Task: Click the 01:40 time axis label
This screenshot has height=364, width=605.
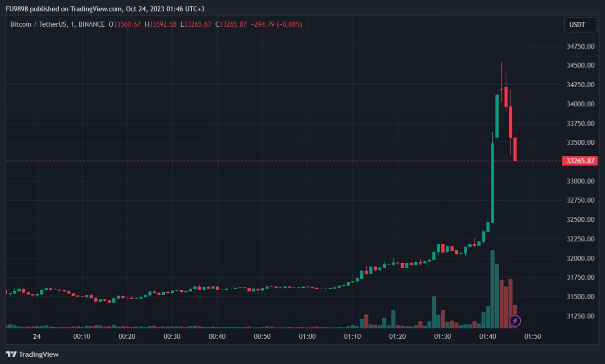Action: (488, 336)
